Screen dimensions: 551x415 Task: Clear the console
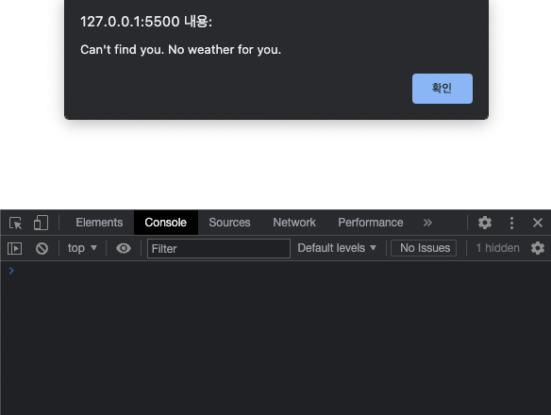click(x=42, y=248)
